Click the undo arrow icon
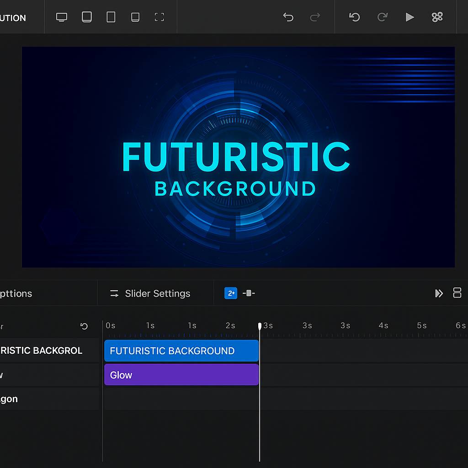This screenshot has height=468, width=468. pyautogui.click(x=288, y=17)
